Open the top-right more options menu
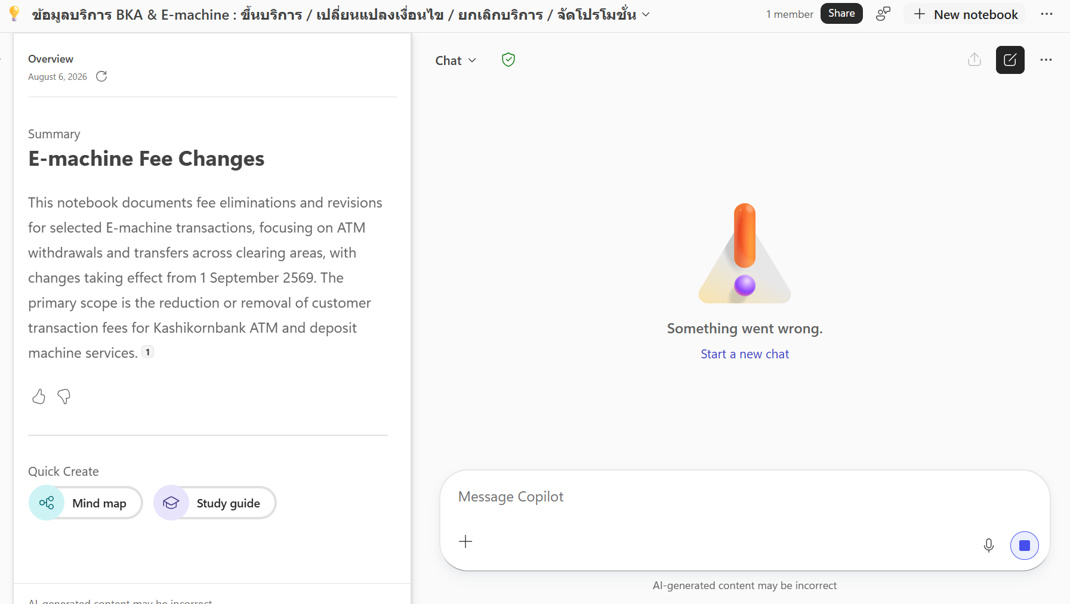Screen dimensions: 1070x604 point(1047,14)
